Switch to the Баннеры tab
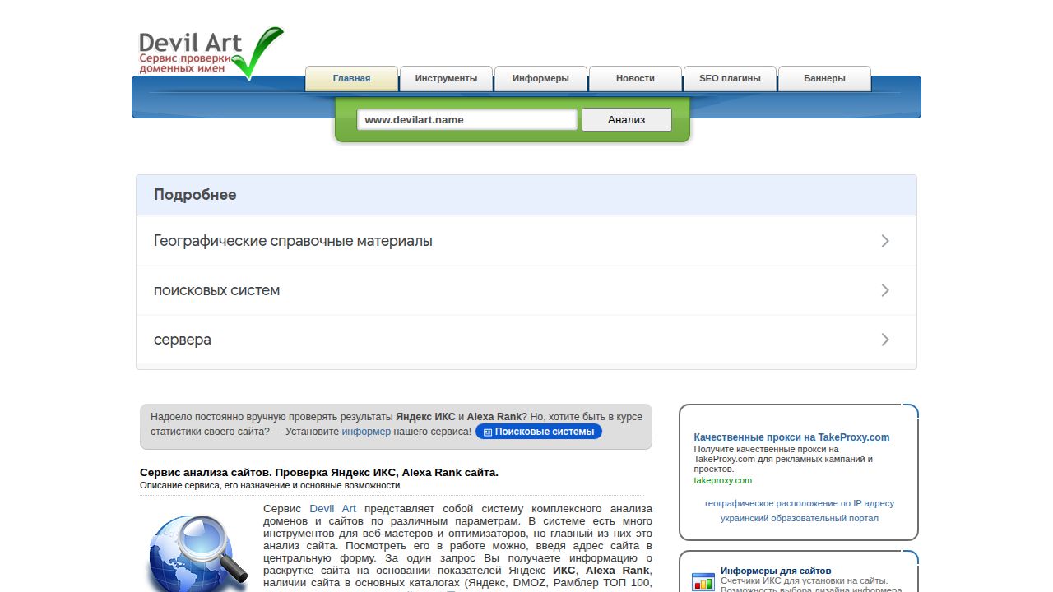This screenshot has width=1053, height=592. pyautogui.click(x=824, y=79)
